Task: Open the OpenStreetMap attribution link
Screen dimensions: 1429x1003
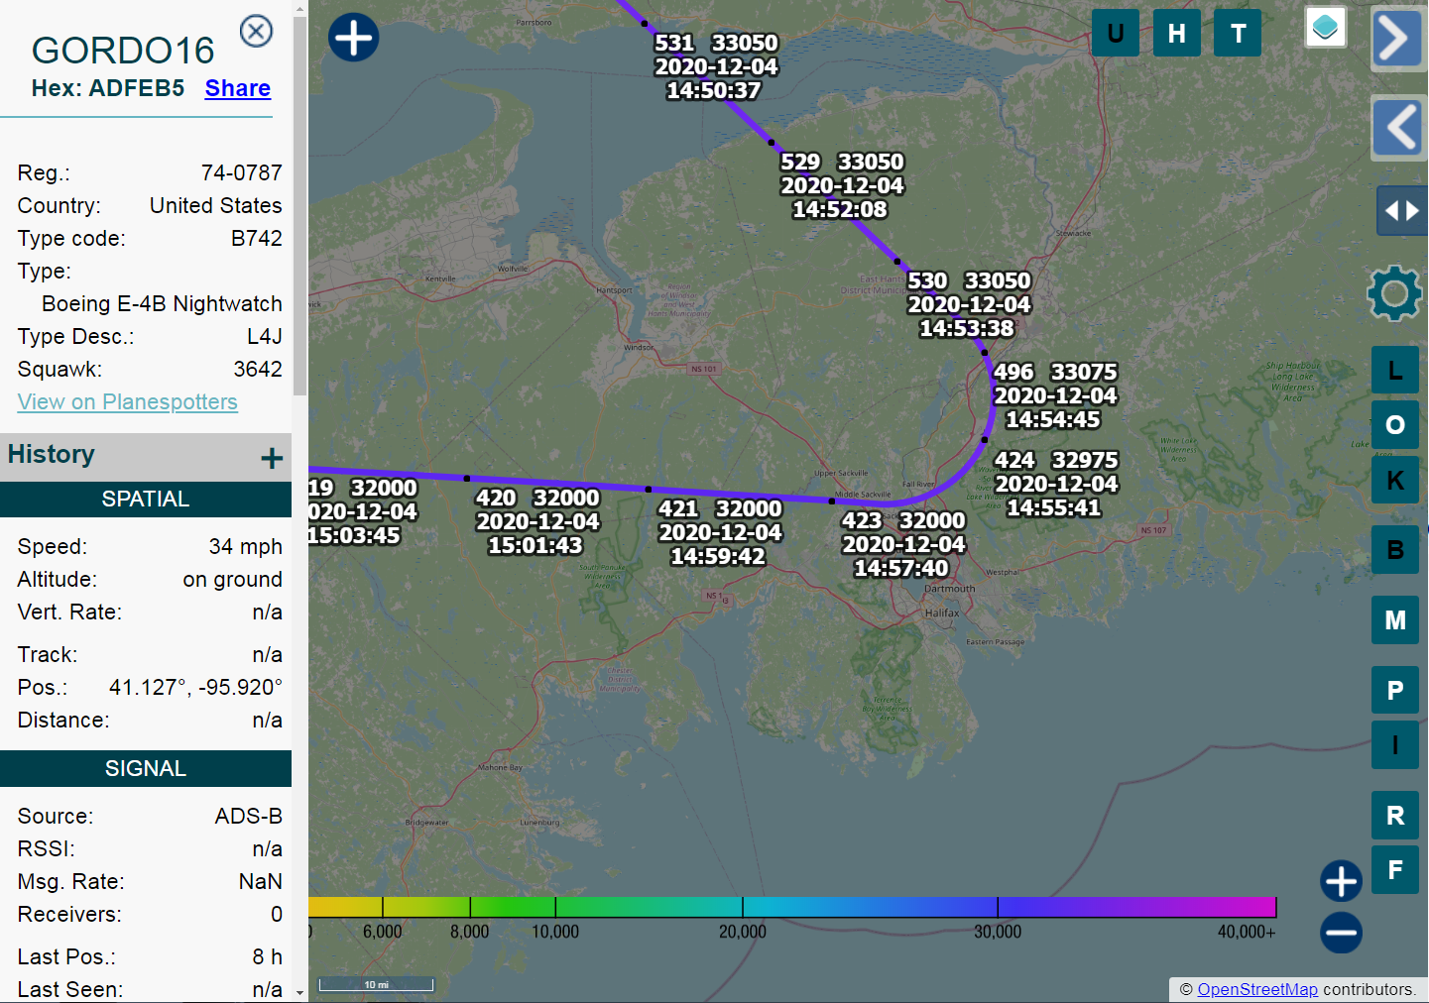Action: tap(1257, 989)
